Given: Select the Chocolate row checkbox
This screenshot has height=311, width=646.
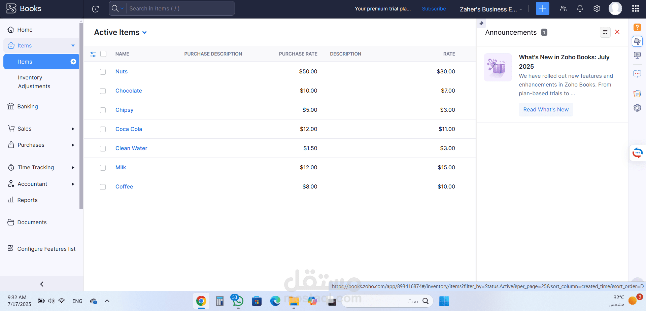Looking at the screenshot, I should click(x=103, y=91).
